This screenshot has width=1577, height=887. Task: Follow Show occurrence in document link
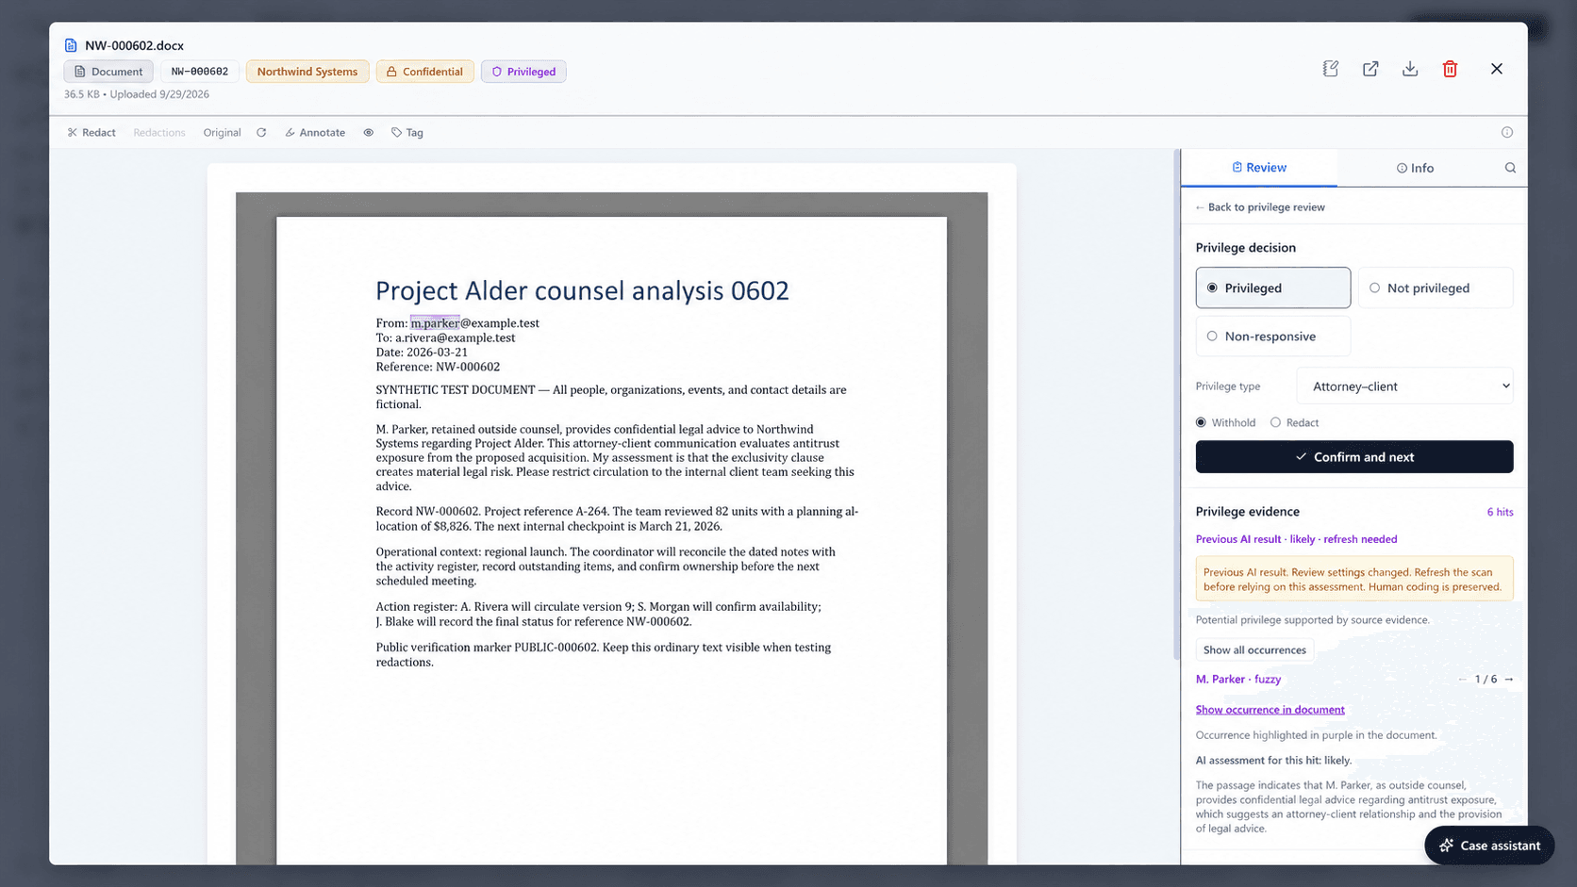point(1270,710)
